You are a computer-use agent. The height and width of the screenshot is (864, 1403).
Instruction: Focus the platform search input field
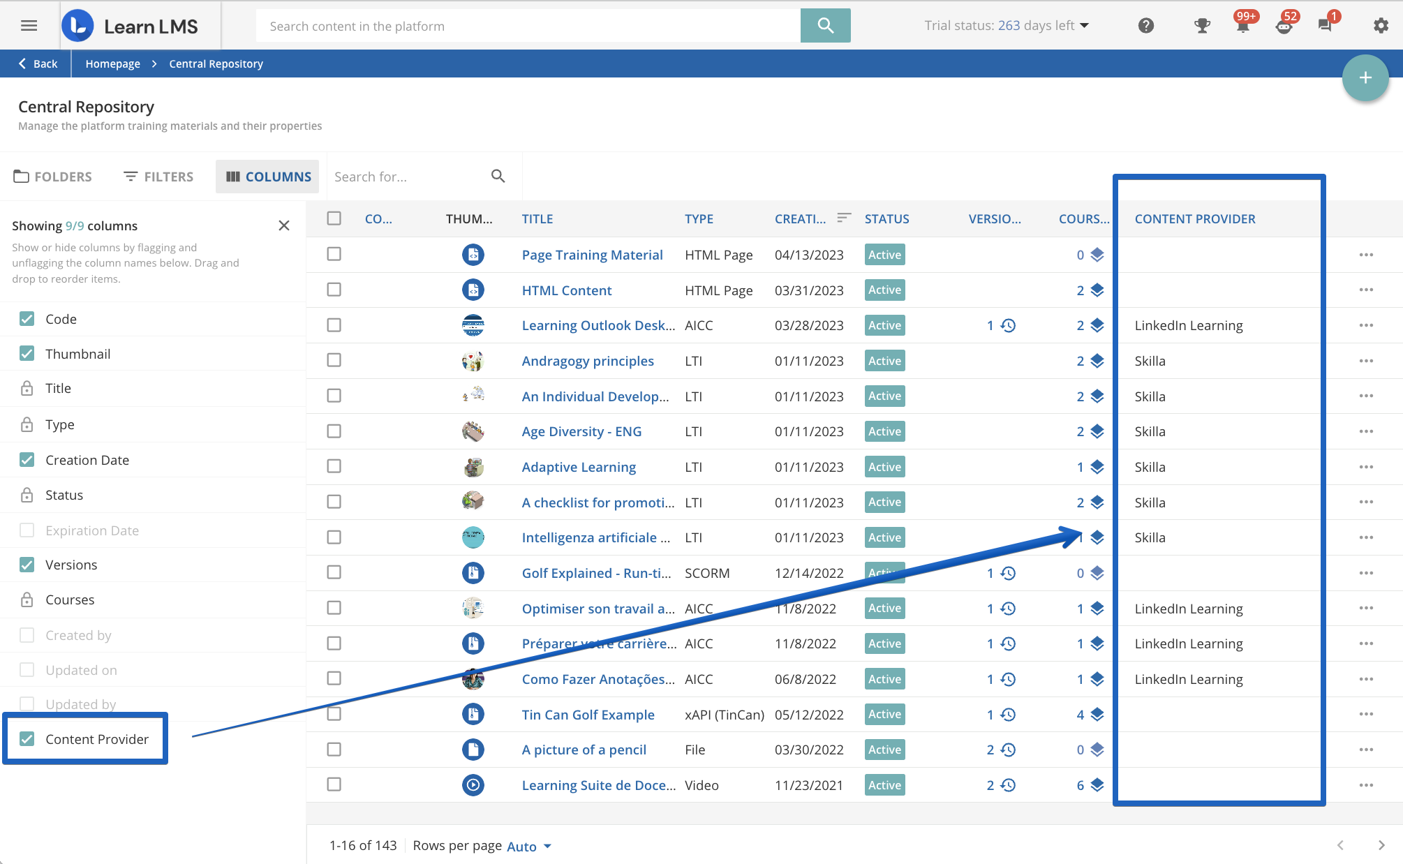click(528, 26)
